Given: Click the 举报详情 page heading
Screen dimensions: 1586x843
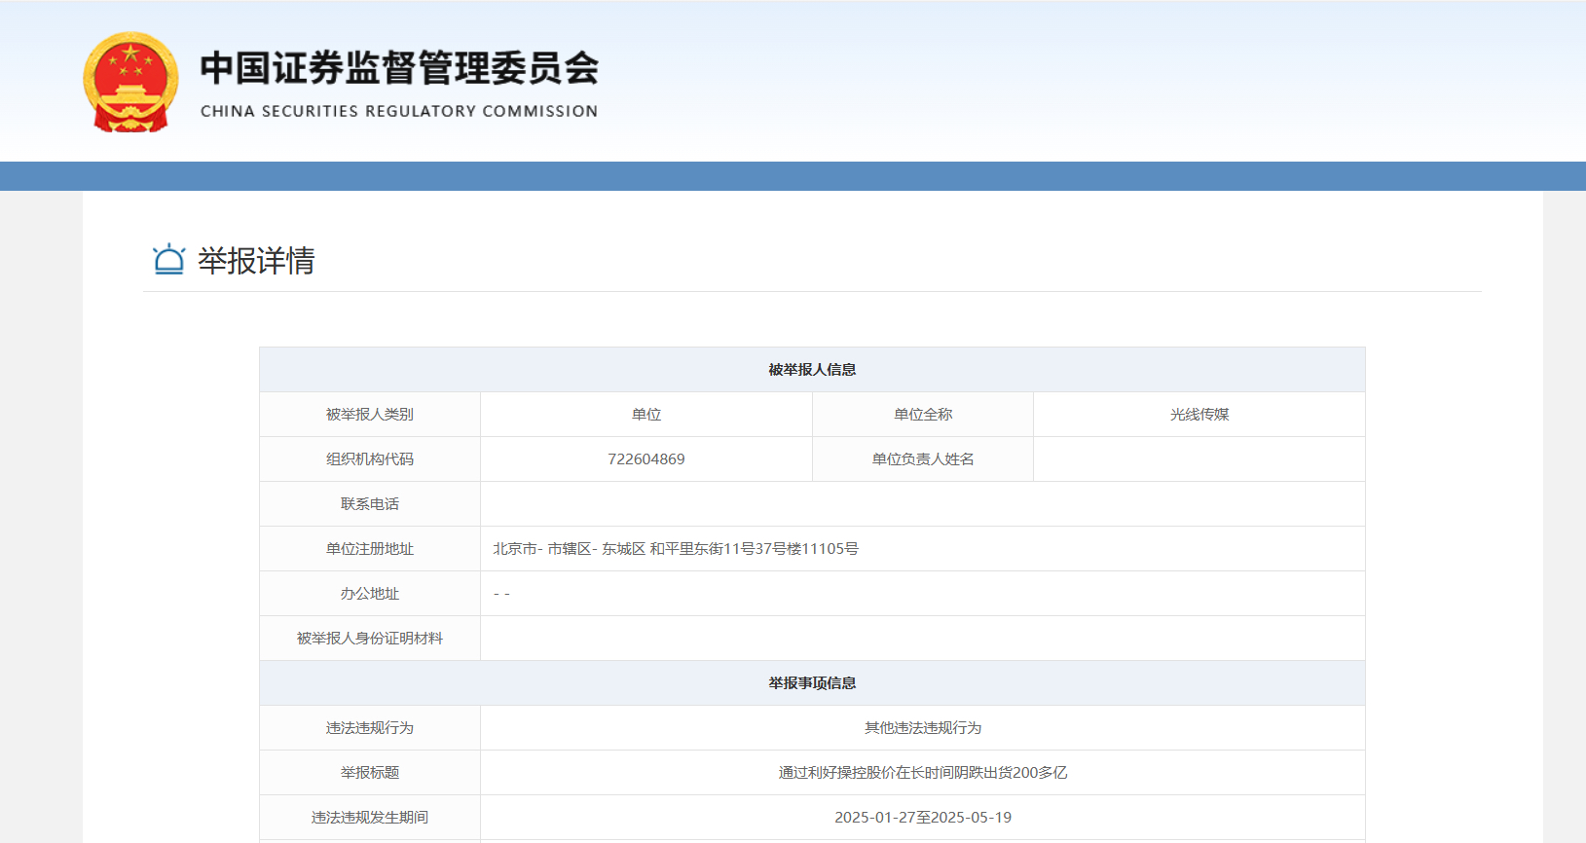Looking at the screenshot, I should click(x=256, y=260).
